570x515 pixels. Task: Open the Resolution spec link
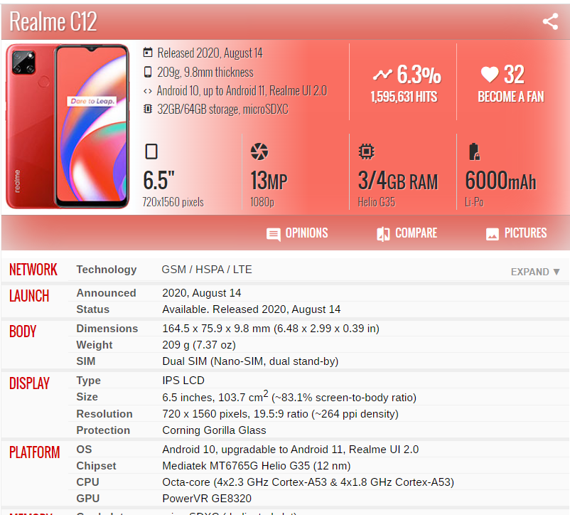pyautogui.click(x=104, y=414)
